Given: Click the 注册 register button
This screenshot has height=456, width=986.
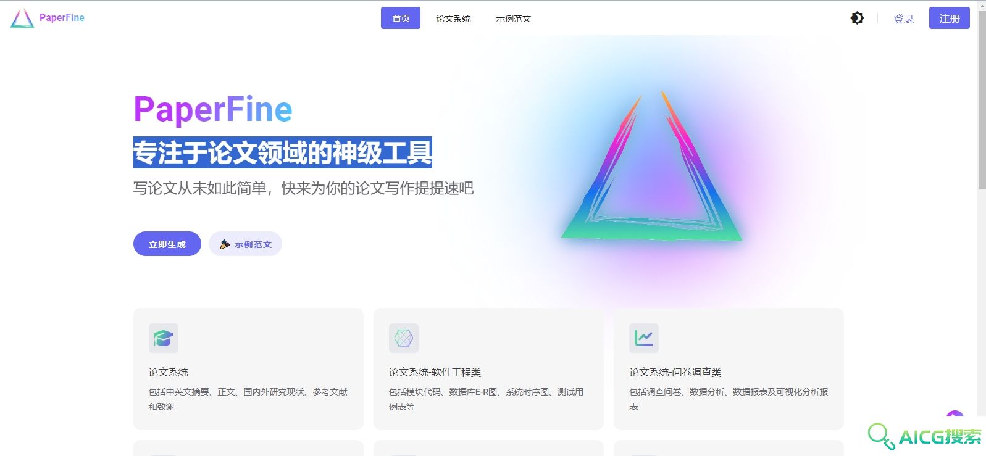Looking at the screenshot, I should click(949, 18).
